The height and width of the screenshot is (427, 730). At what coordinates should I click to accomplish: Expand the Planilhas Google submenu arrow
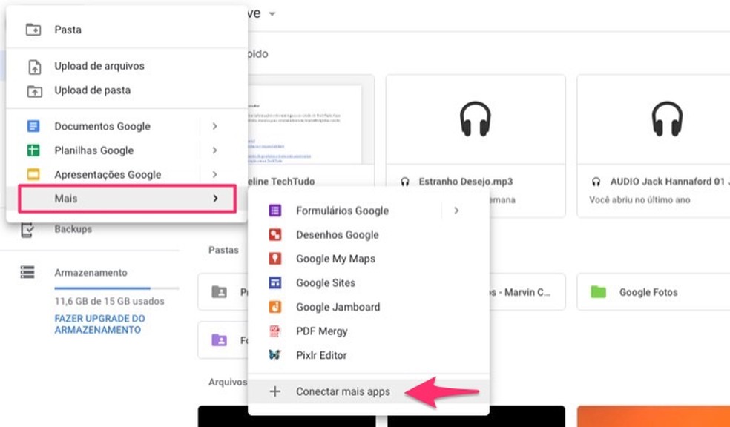[x=214, y=150]
